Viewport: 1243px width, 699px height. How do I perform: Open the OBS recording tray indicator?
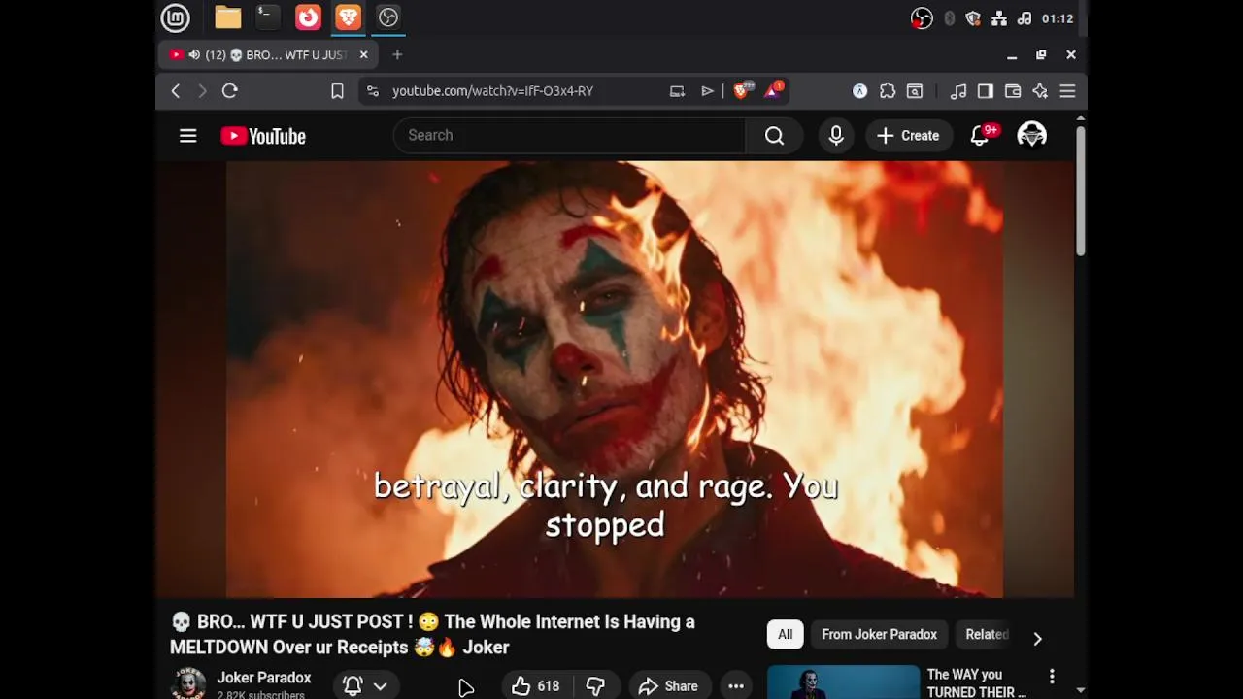click(922, 18)
